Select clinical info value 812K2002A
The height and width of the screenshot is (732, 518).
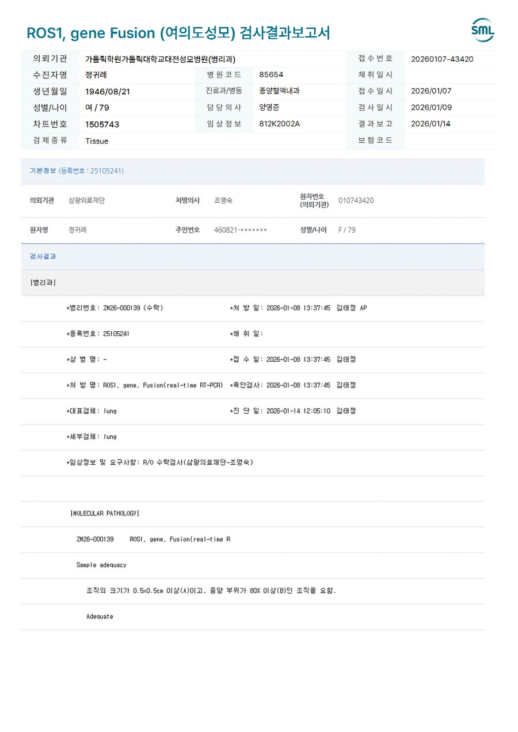(x=280, y=124)
